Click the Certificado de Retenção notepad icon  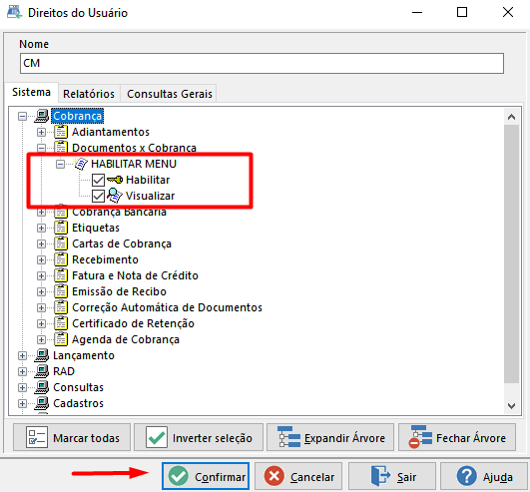click(61, 323)
